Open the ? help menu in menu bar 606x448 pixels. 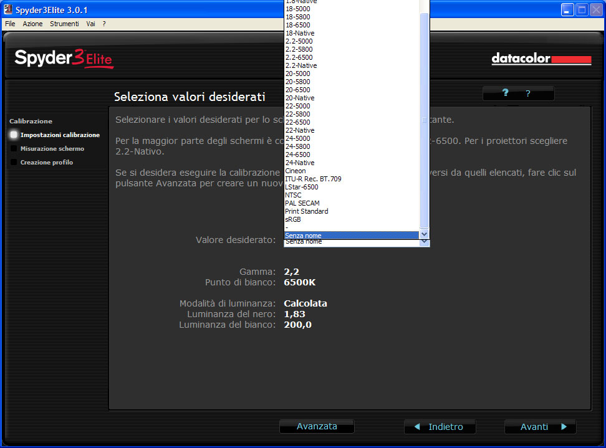[104, 24]
